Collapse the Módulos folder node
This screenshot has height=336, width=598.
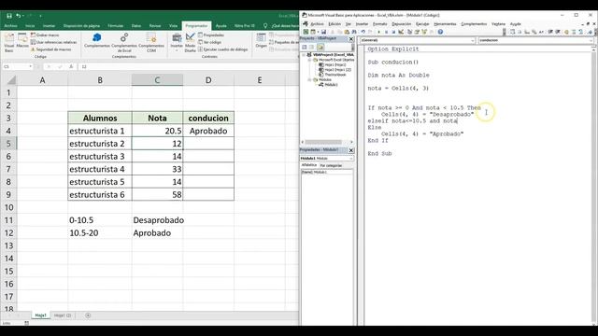[309, 79]
